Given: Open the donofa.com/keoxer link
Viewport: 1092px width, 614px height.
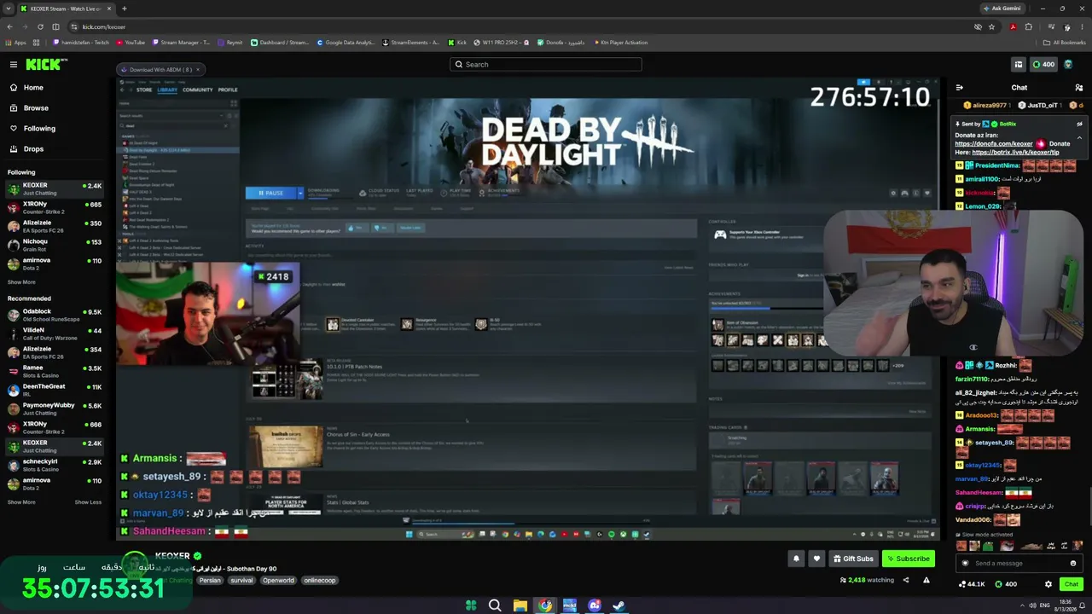Looking at the screenshot, I should tap(994, 144).
